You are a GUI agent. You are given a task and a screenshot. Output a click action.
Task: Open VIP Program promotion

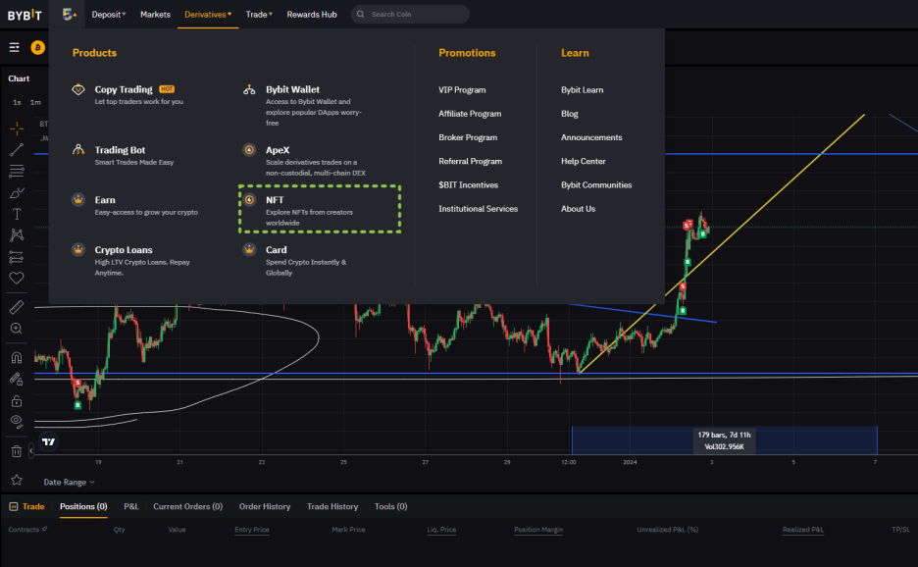pyautogui.click(x=462, y=89)
